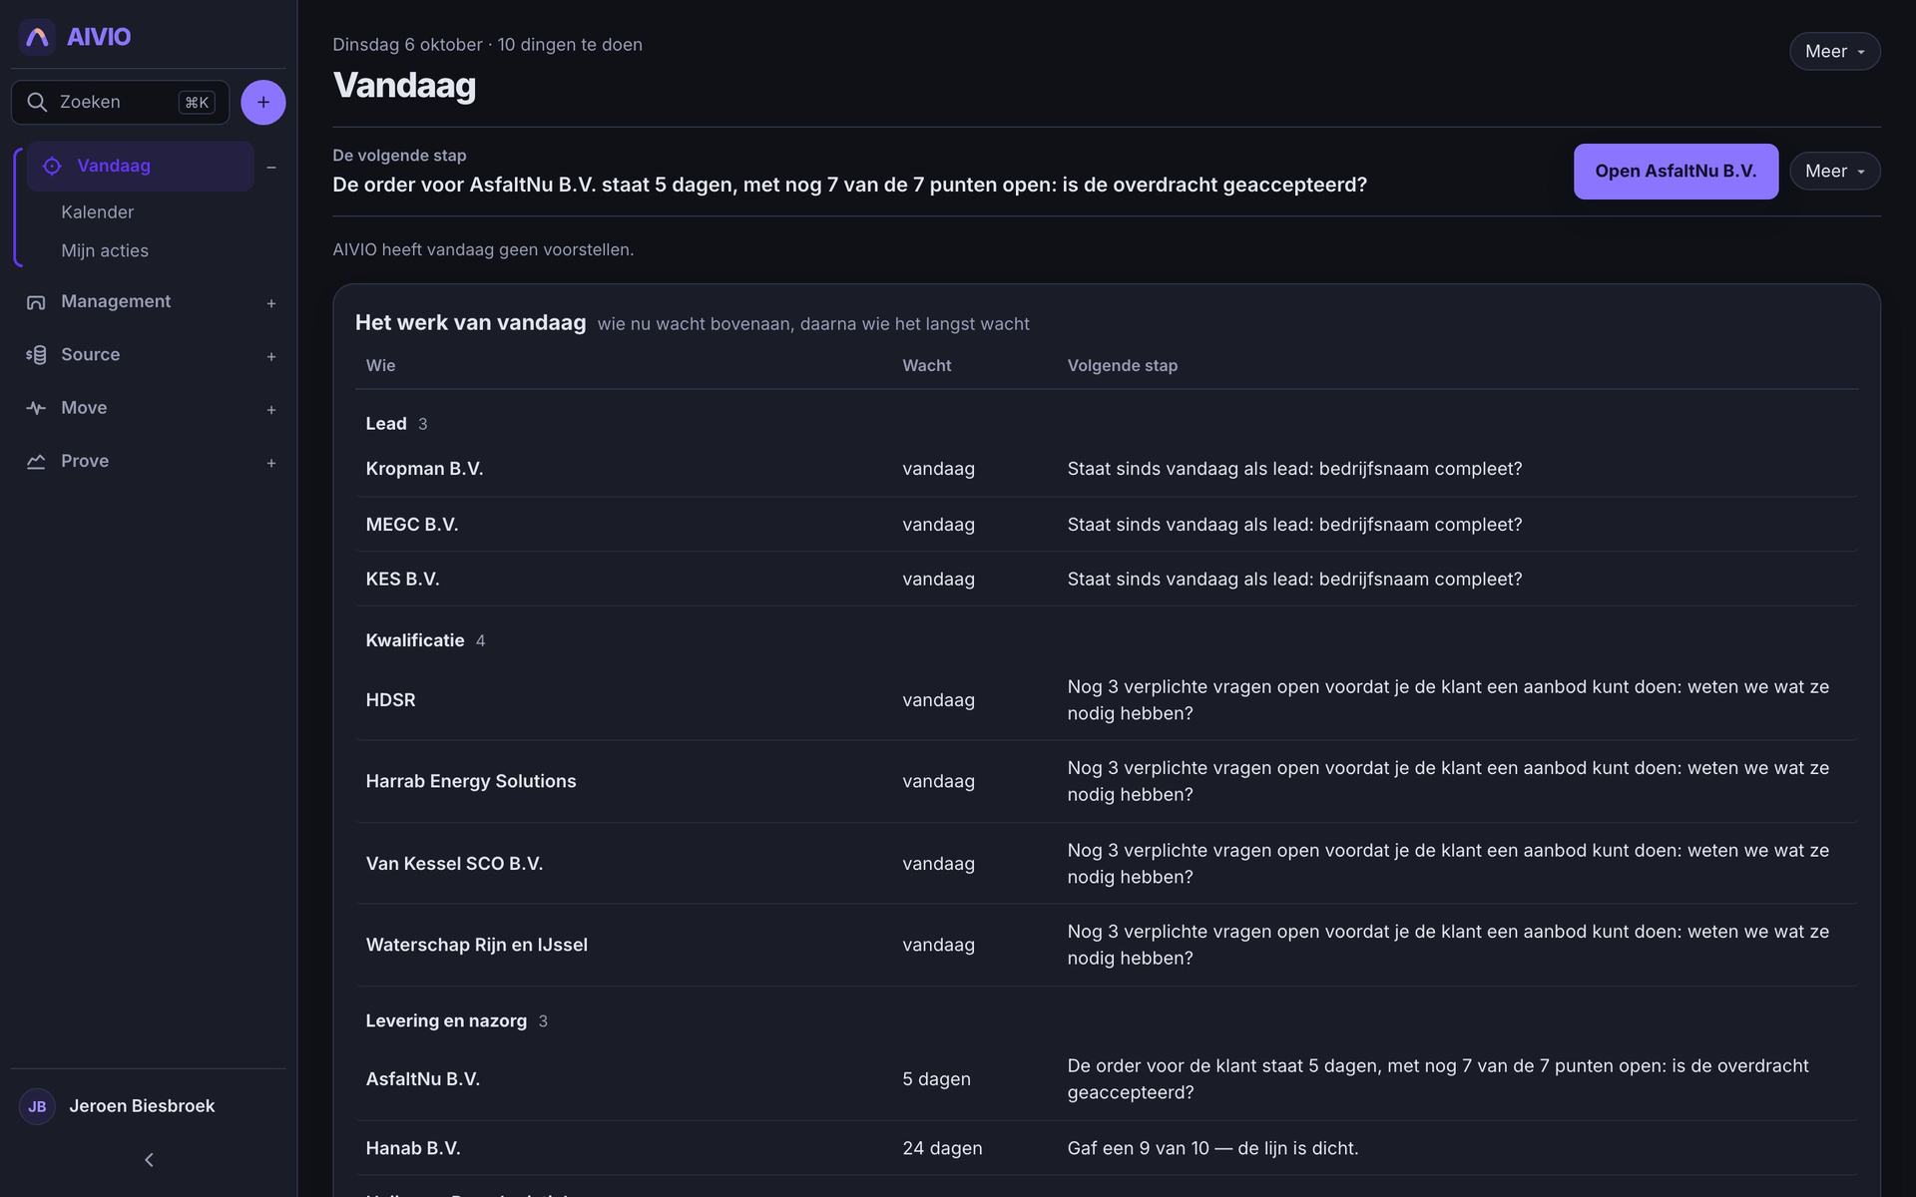Viewport: 1916px width, 1197px height.
Task: Open the AsfaltNu B.V. table row
Action: (1106, 1079)
